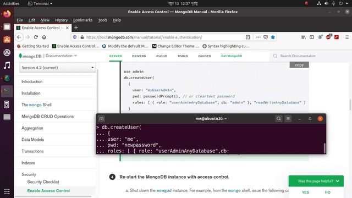Click the Get MongoDB link
This screenshot has width=352, height=198.
coord(232,56)
